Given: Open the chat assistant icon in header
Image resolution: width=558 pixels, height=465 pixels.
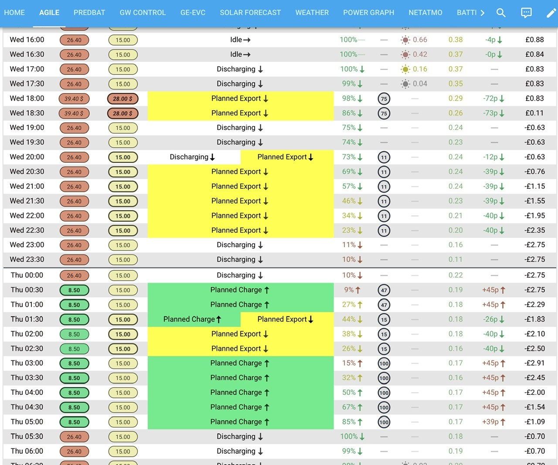Looking at the screenshot, I should tap(526, 13).
